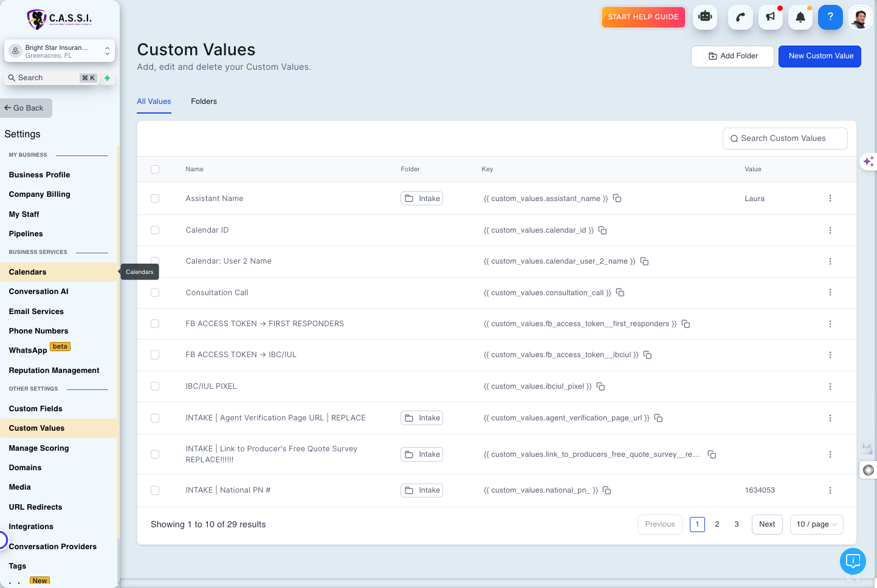Click the green lightning quick actions icon
The height and width of the screenshot is (588, 877).
click(x=108, y=78)
